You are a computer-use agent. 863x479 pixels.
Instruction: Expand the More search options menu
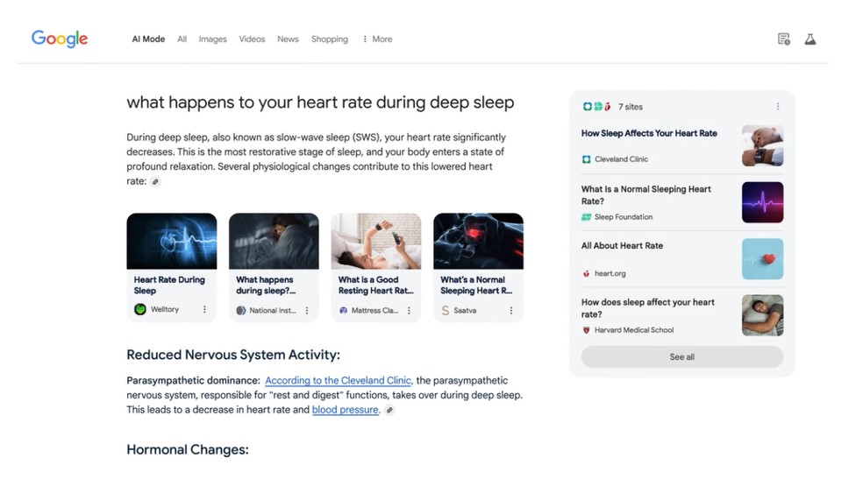coord(377,39)
